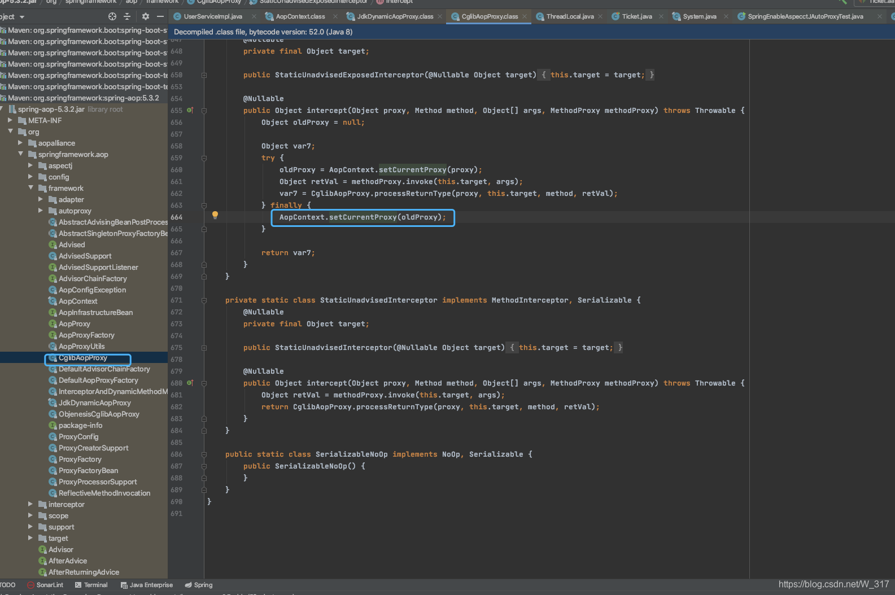Toggle fold at line 655 intercept method
The width and height of the screenshot is (895, 595).
pos(204,111)
